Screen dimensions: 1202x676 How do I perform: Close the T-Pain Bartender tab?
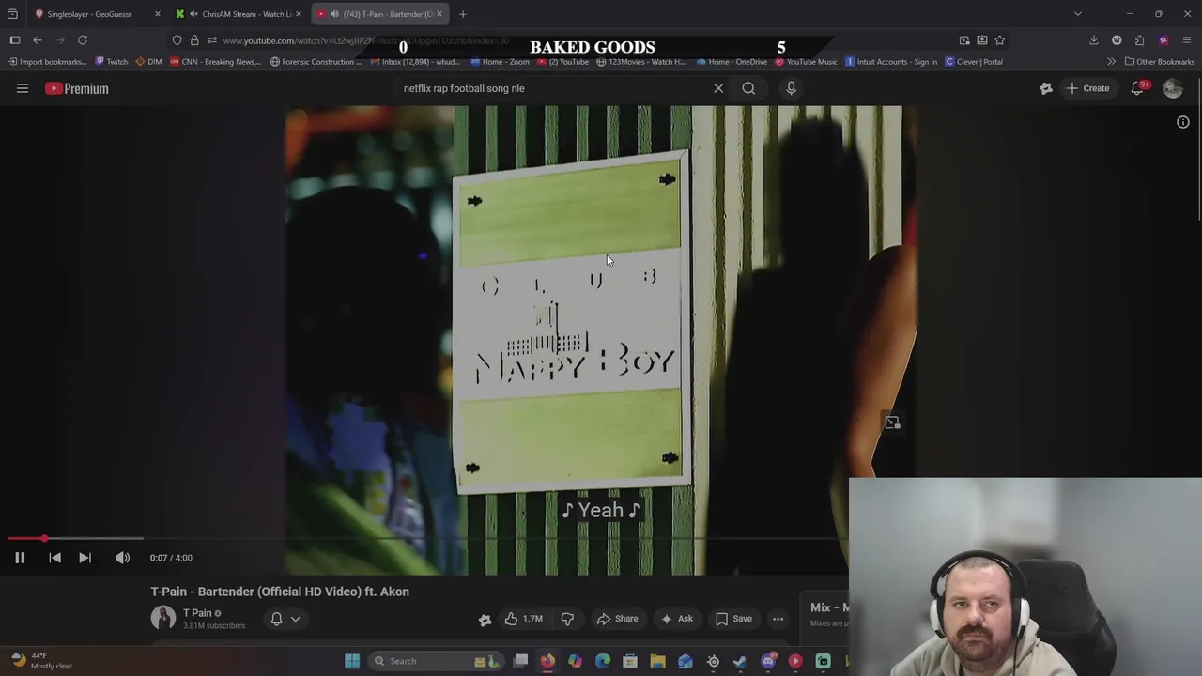pyautogui.click(x=439, y=14)
